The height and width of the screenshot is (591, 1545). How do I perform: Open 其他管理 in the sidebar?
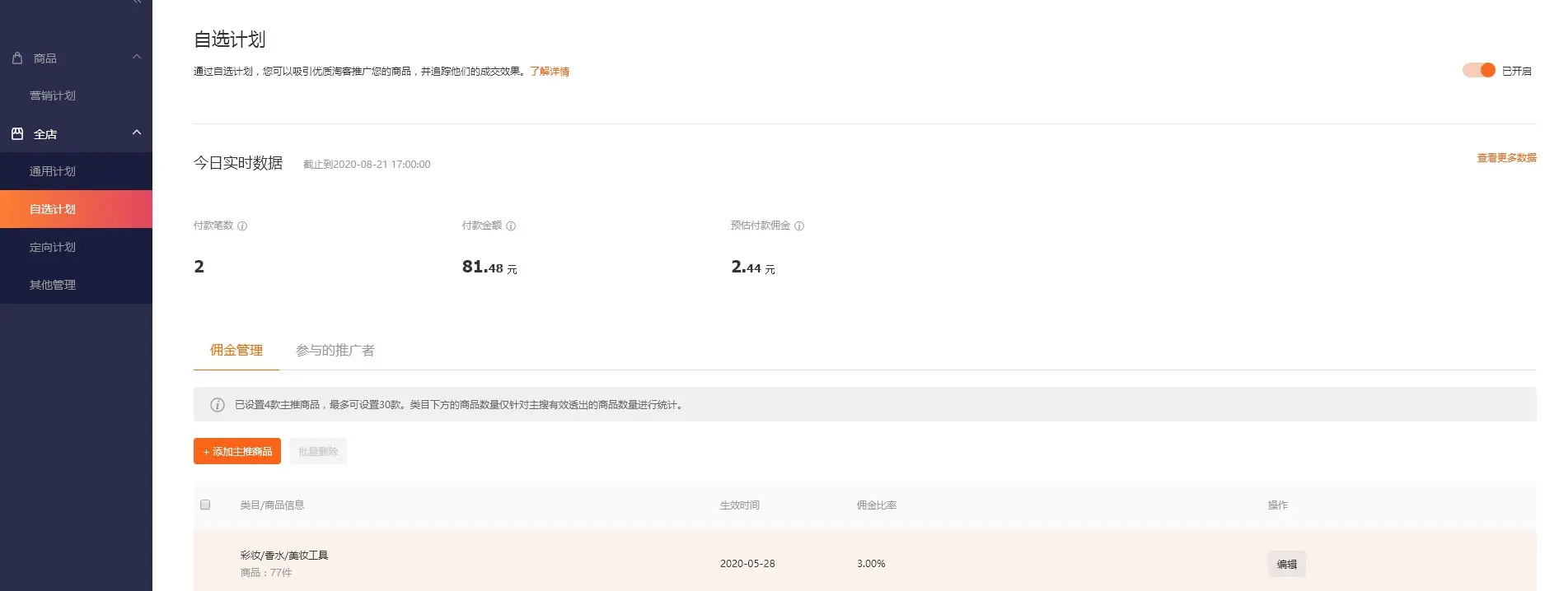53,285
